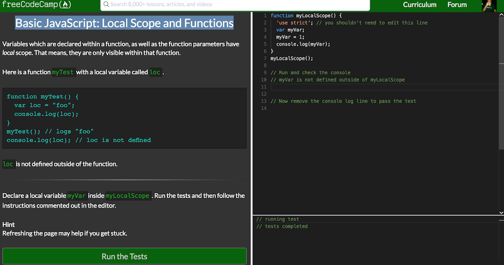Click the 'tests completed' console output line
504x265 pixels.
coord(282,226)
